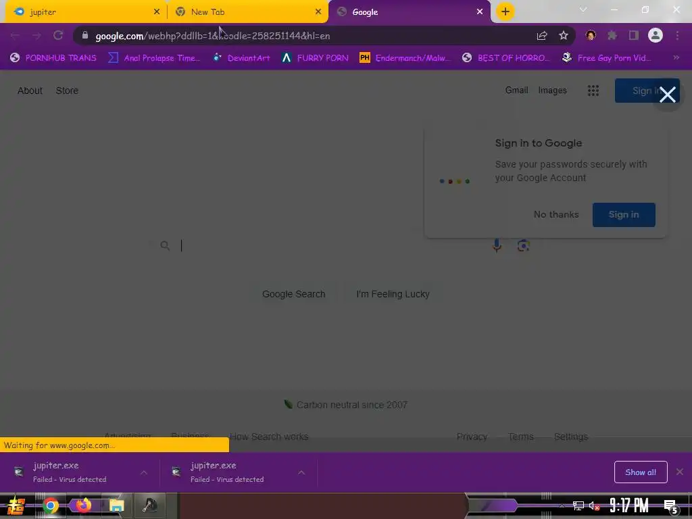The height and width of the screenshot is (519, 692).
Task: Open a new tab with plus button
Action: click(x=505, y=11)
